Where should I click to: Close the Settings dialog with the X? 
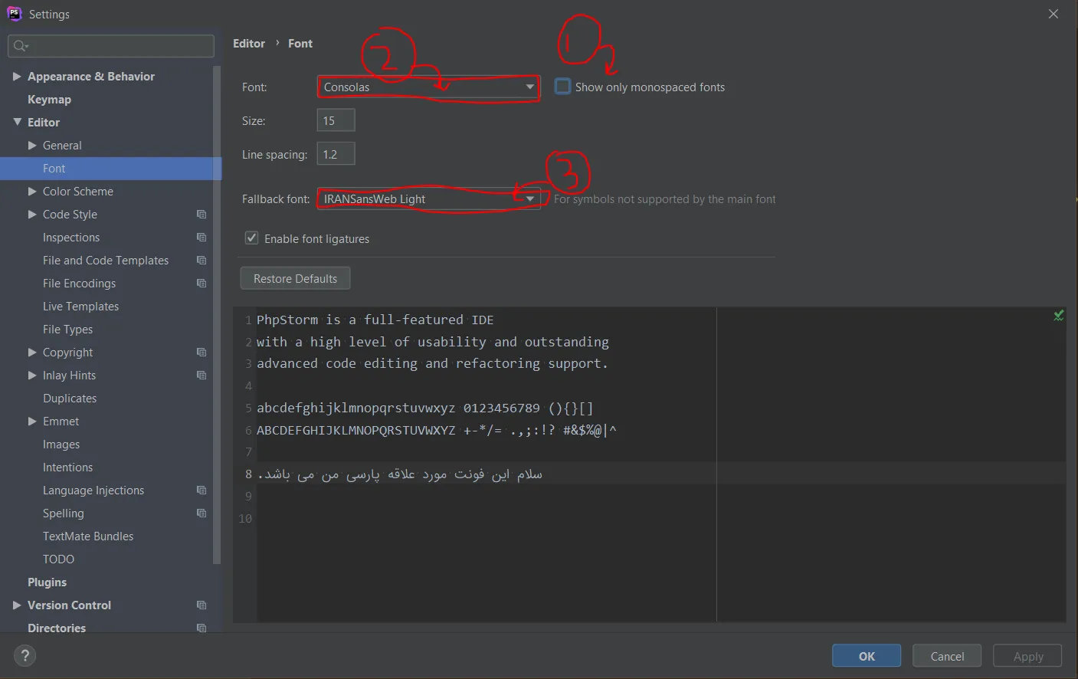click(x=1053, y=14)
